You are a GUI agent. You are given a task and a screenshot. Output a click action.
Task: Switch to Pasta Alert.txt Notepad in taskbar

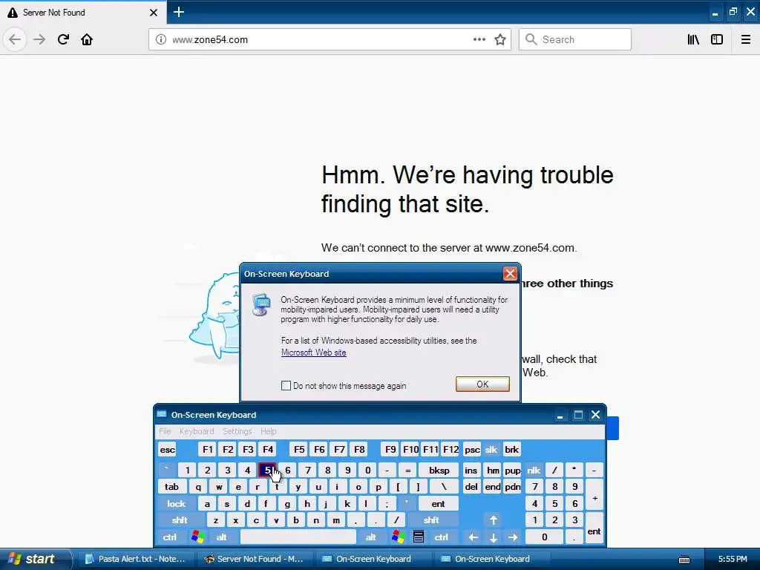coord(136,559)
